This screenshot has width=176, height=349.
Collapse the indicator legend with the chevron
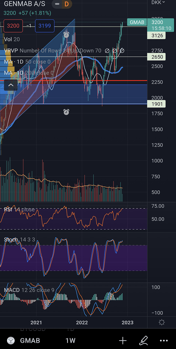pyautogui.click(x=11, y=85)
